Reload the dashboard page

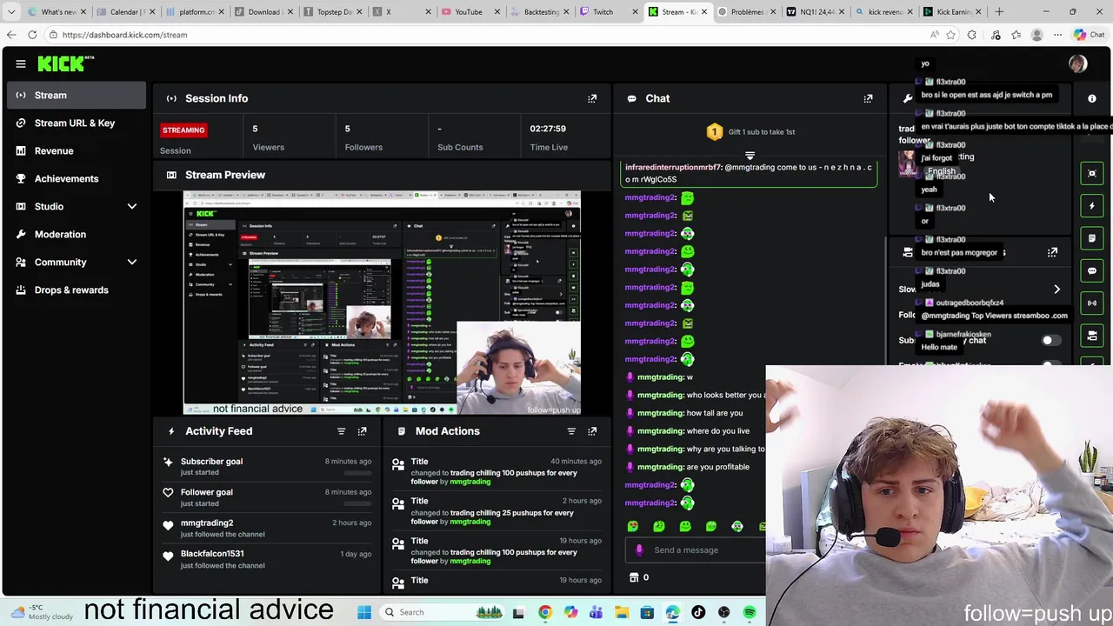click(32, 35)
